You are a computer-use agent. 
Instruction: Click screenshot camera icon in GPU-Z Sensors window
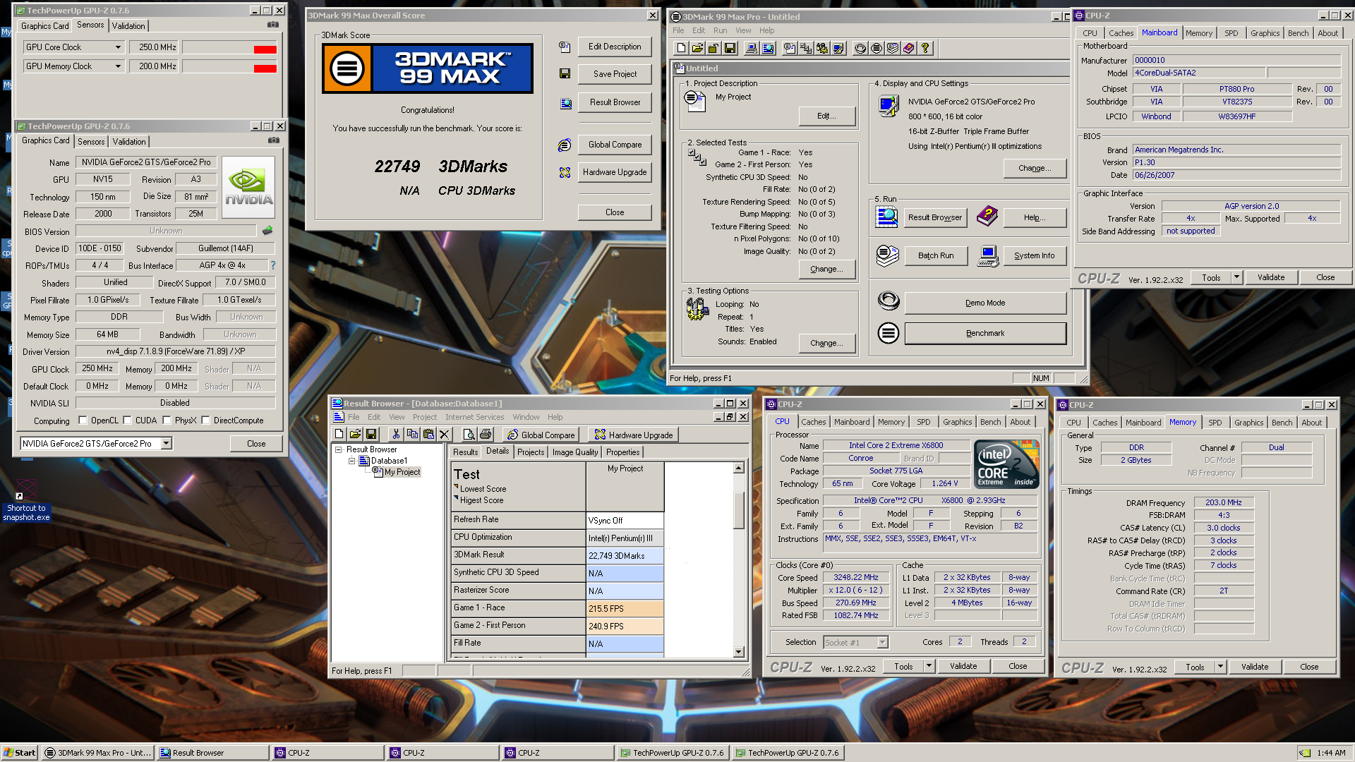click(x=273, y=25)
